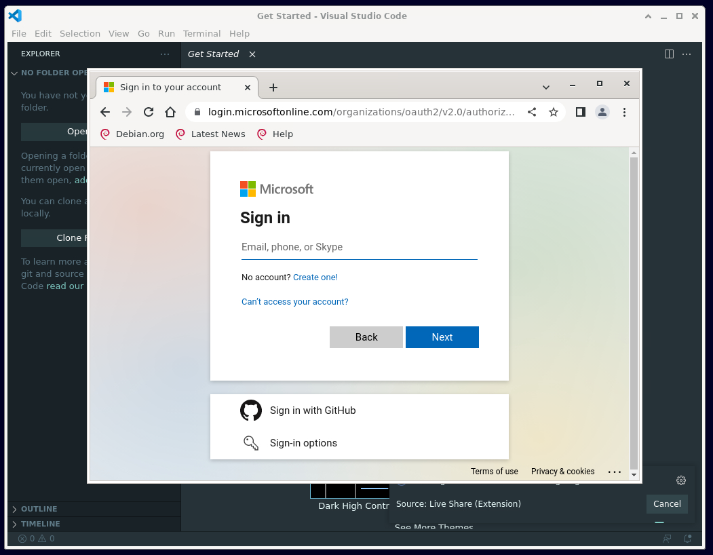Open the browser profile avatar icon
713x555 pixels.
602,112
